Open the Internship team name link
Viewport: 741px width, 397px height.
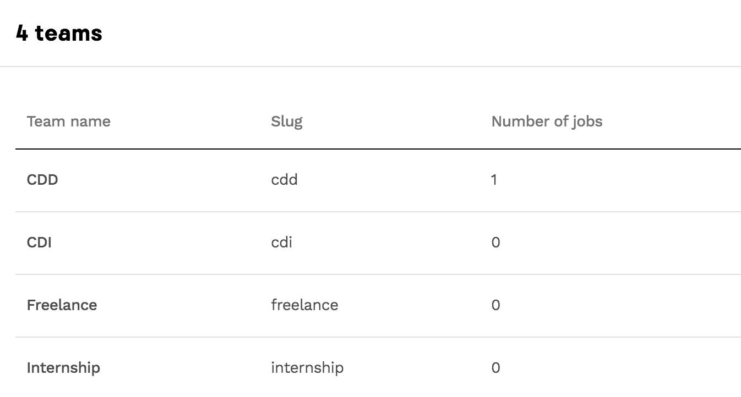click(x=63, y=367)
